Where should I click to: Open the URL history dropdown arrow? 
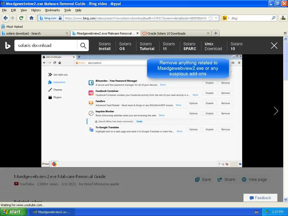(x=216, y=18)
